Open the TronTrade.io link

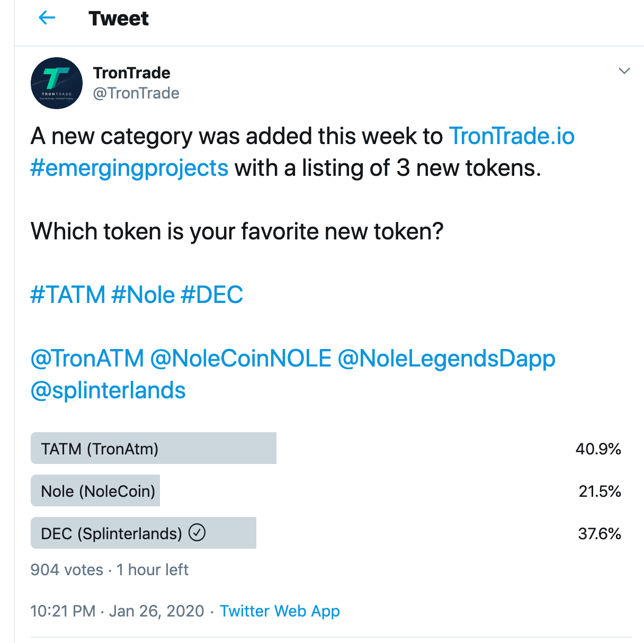click(x=512, y=136)
